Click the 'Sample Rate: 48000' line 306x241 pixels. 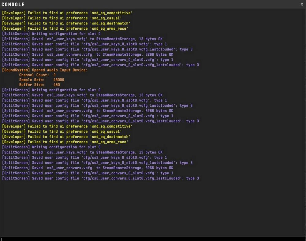[x=42, y=80]
